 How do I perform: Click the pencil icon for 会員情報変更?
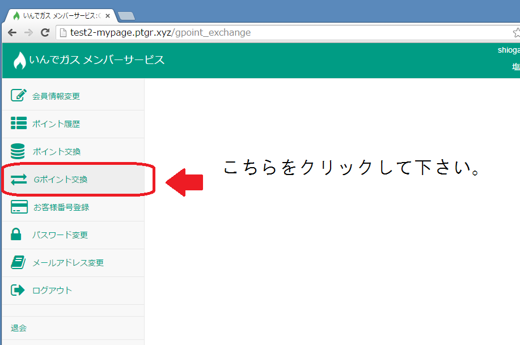coord(19,96)
